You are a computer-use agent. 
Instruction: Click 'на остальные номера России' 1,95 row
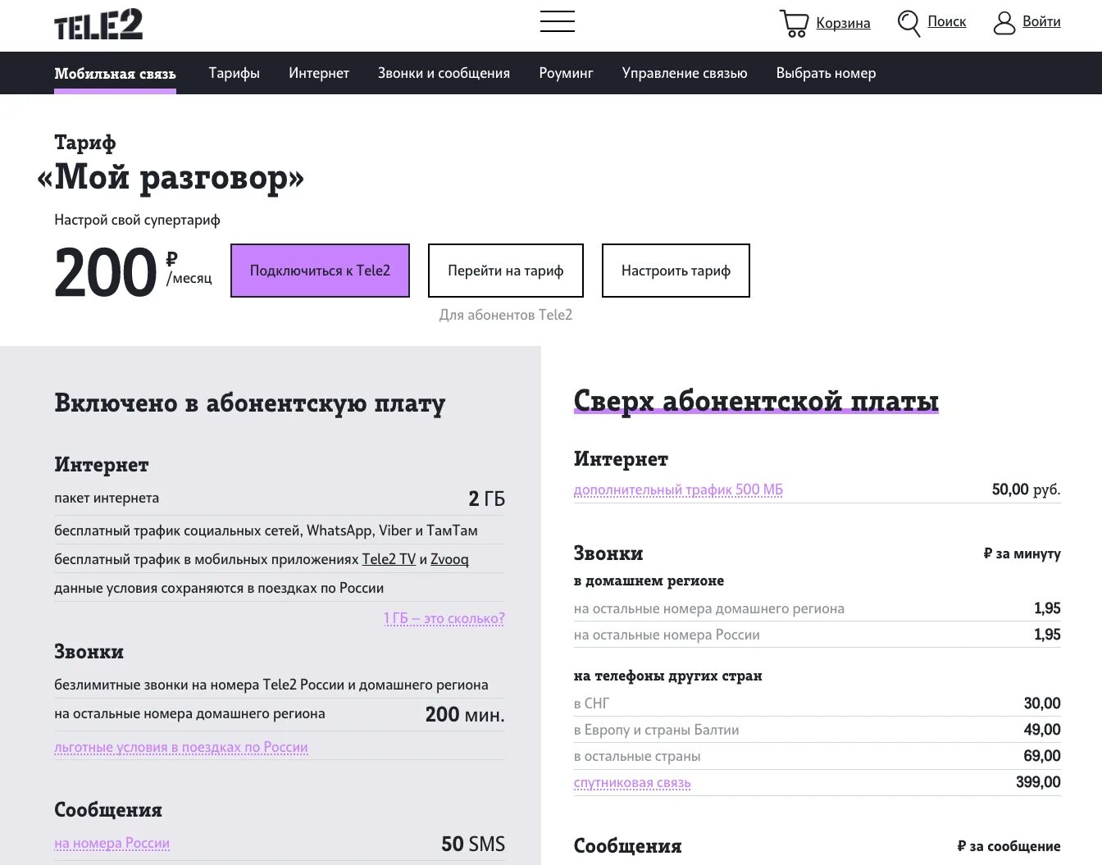coord(817,635)
